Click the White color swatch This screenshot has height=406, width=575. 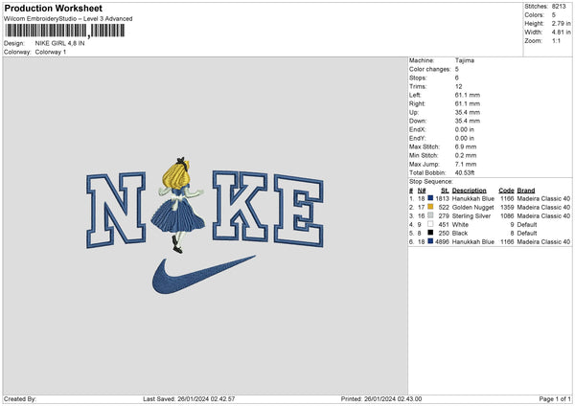click(x=430, y=224)
